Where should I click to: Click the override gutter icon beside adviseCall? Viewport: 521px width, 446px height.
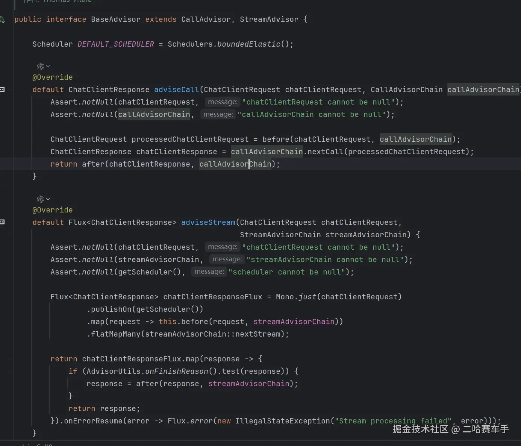pos(2,90)
